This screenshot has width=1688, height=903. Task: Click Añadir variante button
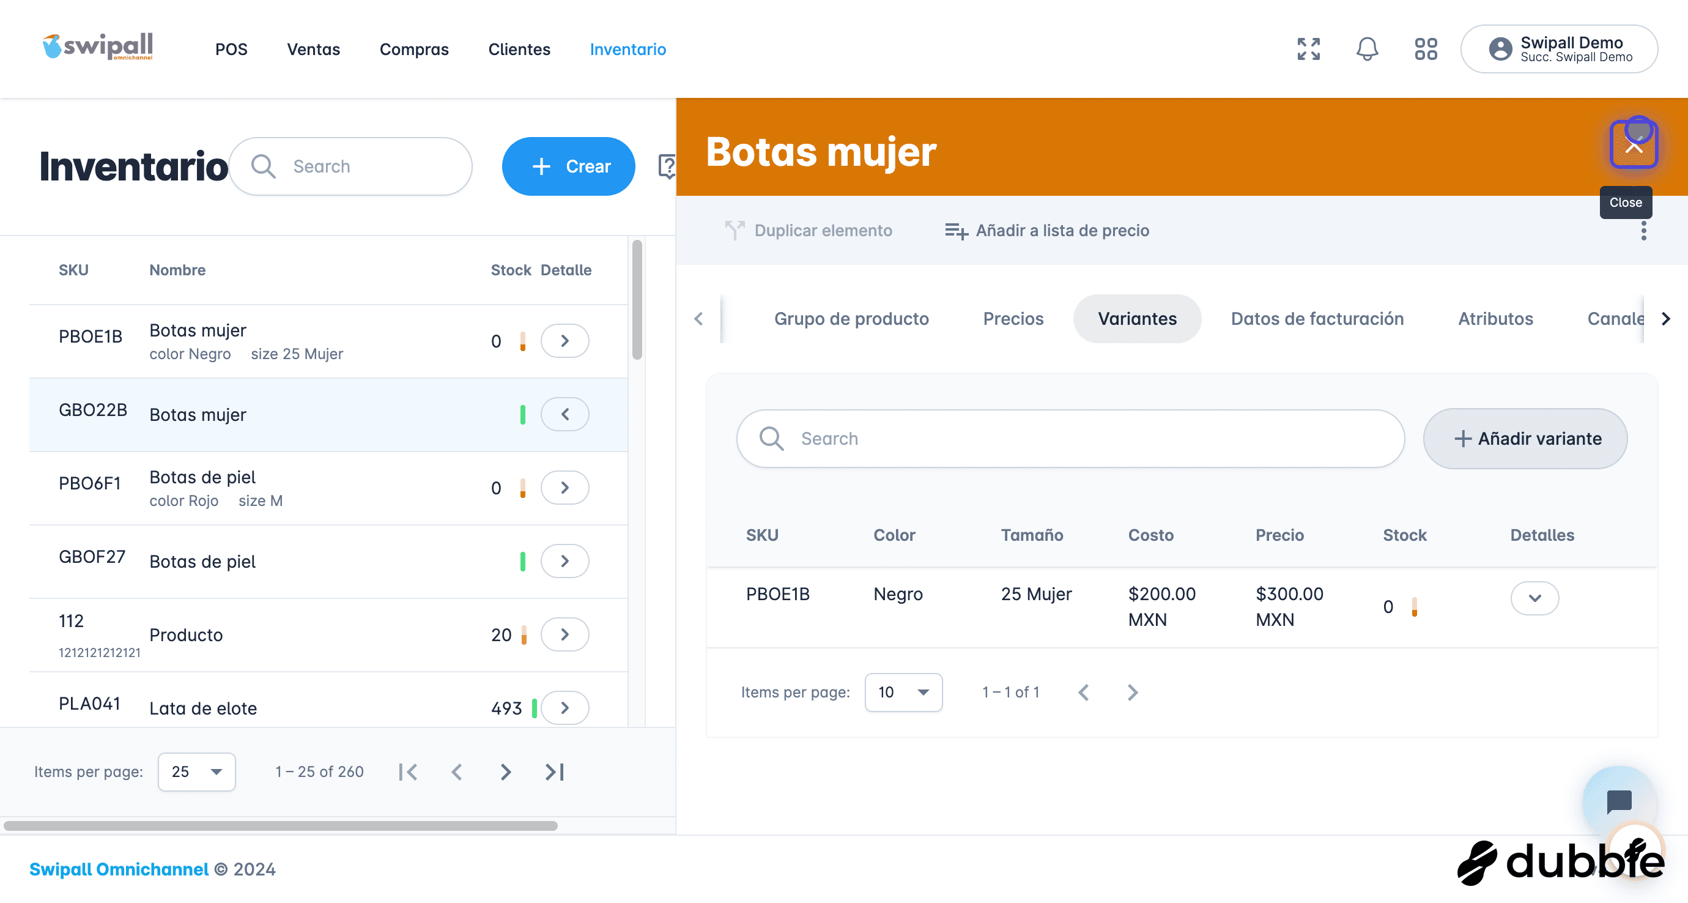click(1525, 439)
